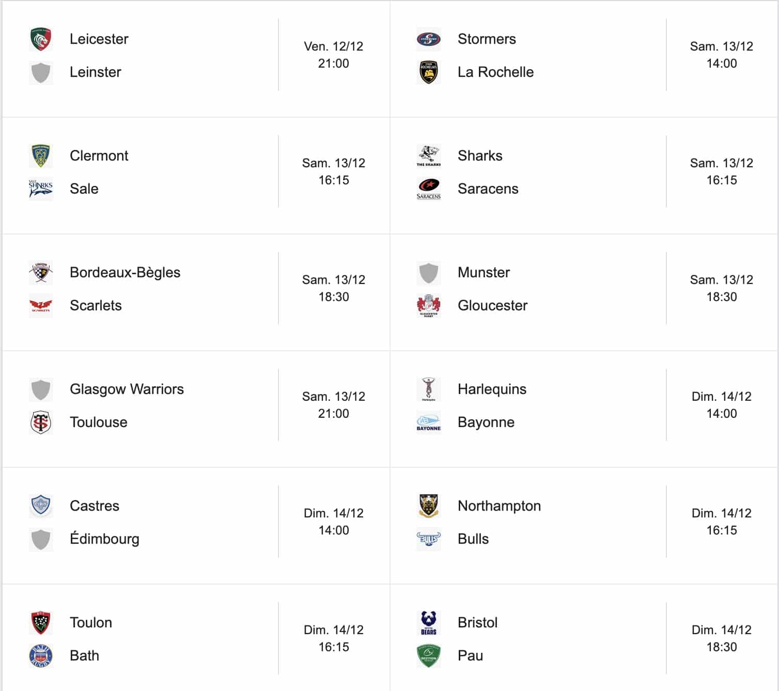Click the gray placeholder shield beside Leinster

pos(41,72)
